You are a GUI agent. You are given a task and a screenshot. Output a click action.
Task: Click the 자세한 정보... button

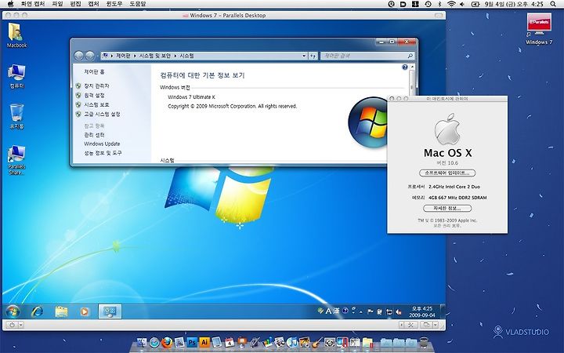tap(447, 208)
